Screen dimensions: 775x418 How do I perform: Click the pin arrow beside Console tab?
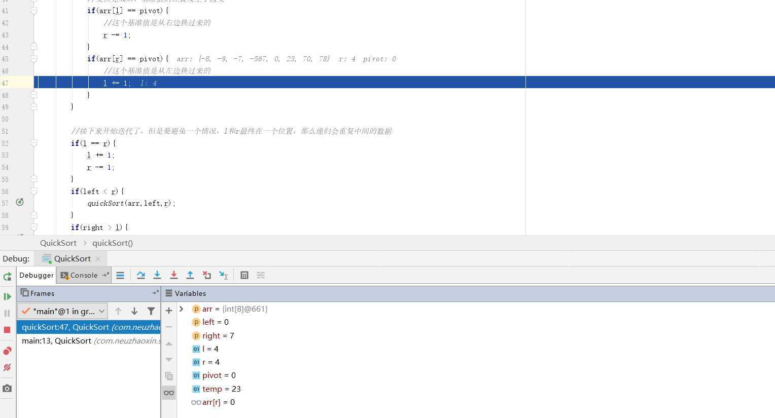[105, 275]
